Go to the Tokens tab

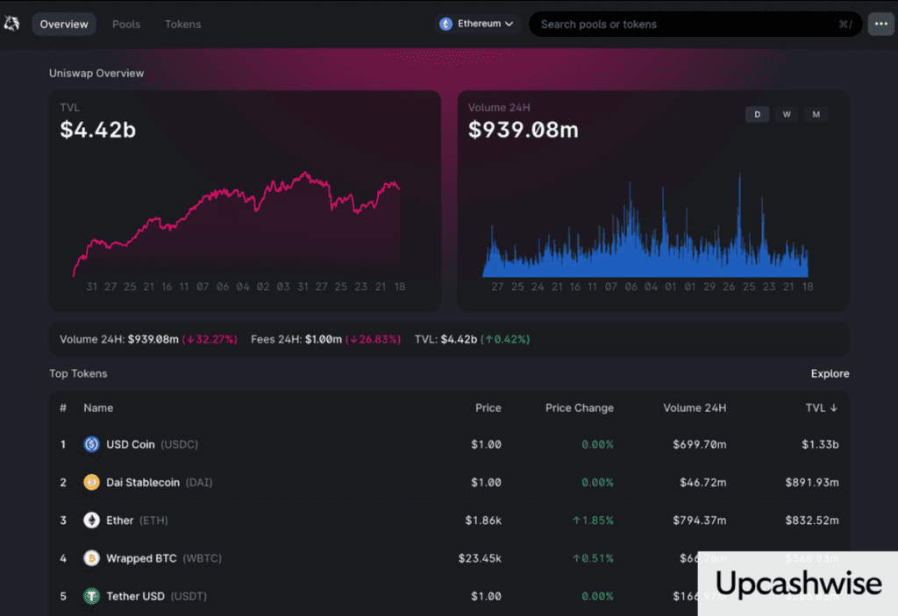182,24
